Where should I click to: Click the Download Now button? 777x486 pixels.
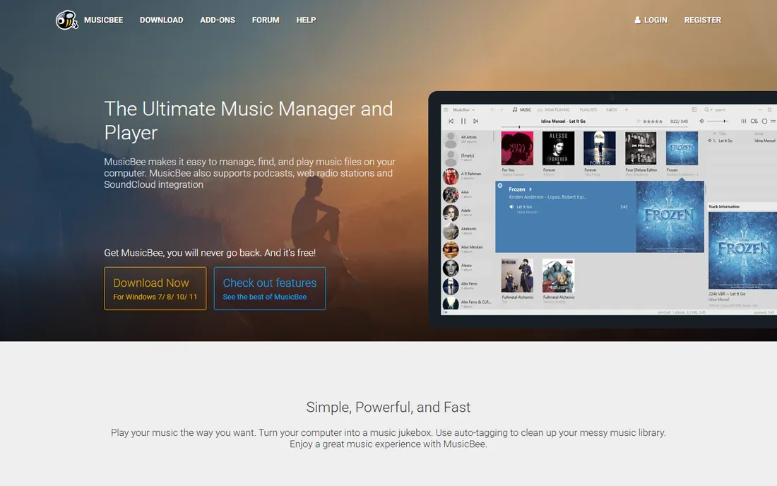click(x=155, y=288)
